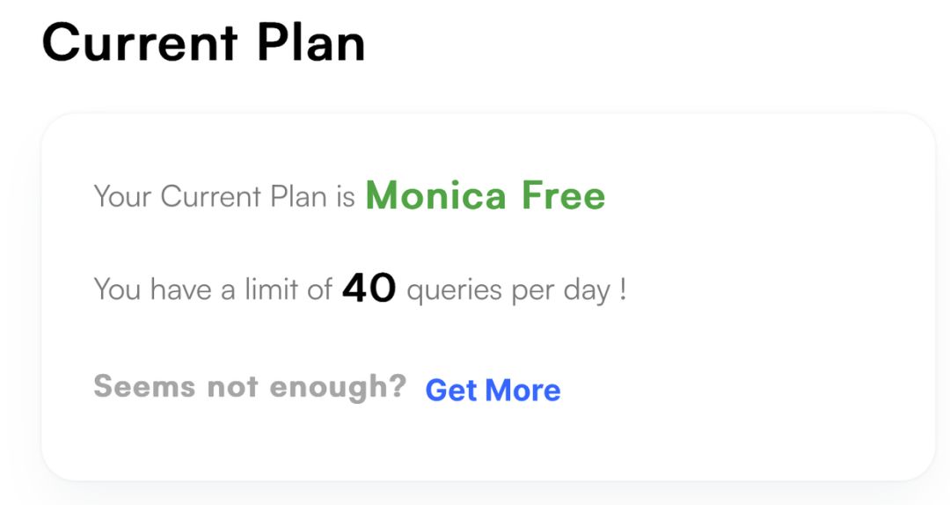Click the 'You have a limit of' text
The width and height of the screenshot is (950, 505).
pyautogui.click(x=212, y=289)
